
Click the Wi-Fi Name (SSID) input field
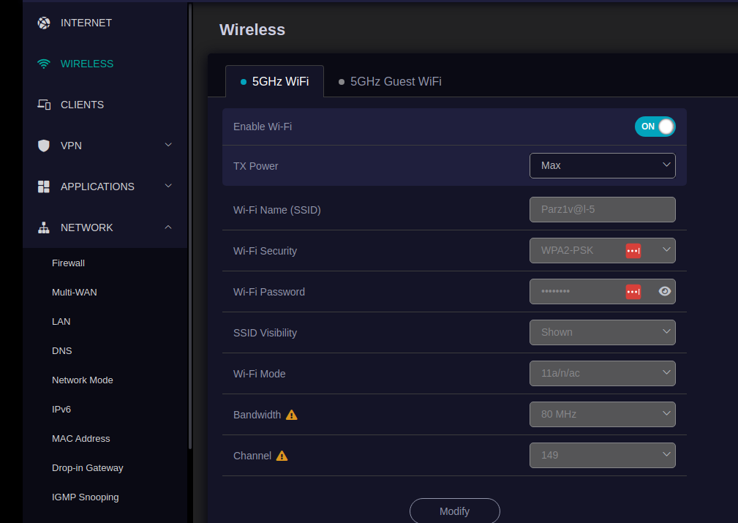[x=602, y=209]
